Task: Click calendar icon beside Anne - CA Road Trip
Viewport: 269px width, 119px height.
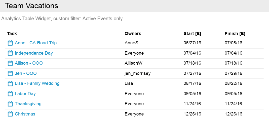Action: click(x=10, y=43)
